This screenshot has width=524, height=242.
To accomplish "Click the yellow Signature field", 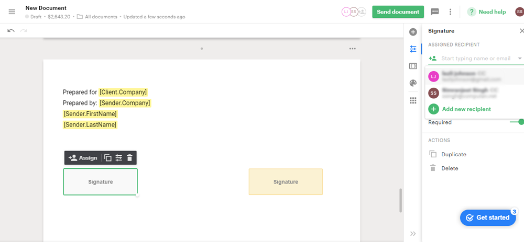I will pyautogui.click(x=286, y=182).
